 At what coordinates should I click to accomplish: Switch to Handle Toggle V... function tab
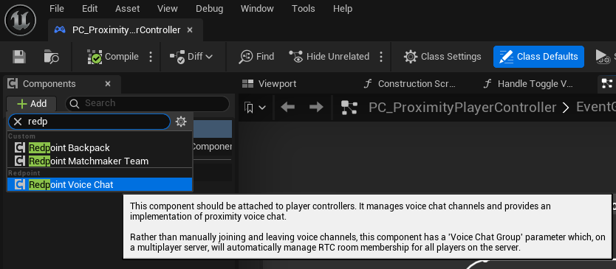point(529,83)
